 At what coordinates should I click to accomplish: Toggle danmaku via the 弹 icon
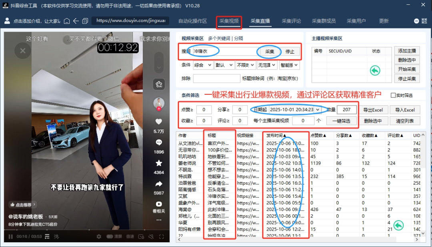(x=56, y=237)
